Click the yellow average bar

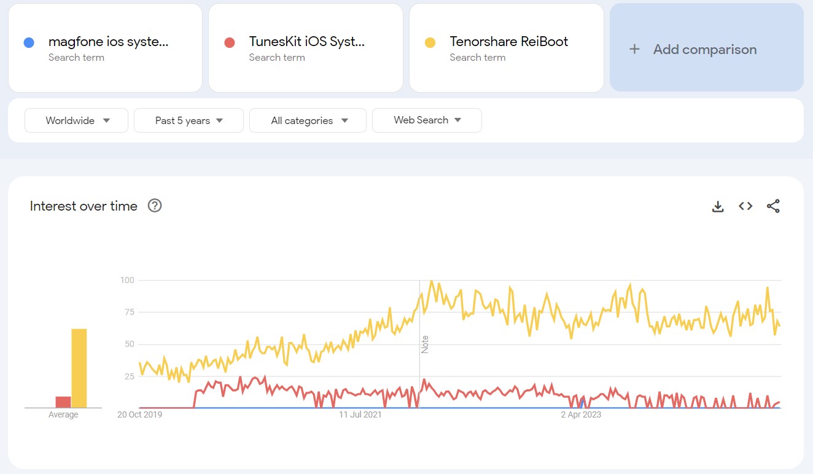(79, 368)
